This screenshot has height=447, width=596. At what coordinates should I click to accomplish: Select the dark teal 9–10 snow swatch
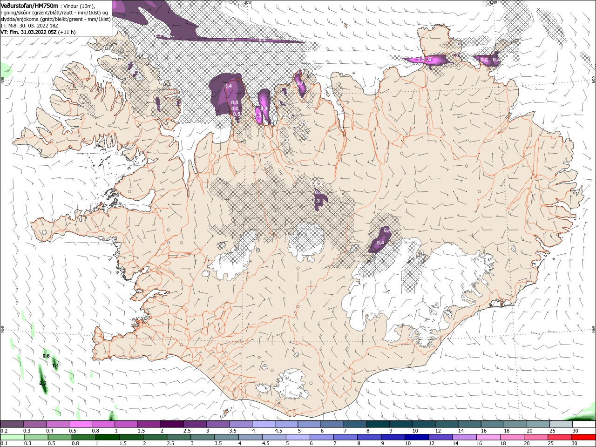click(401, 424)
